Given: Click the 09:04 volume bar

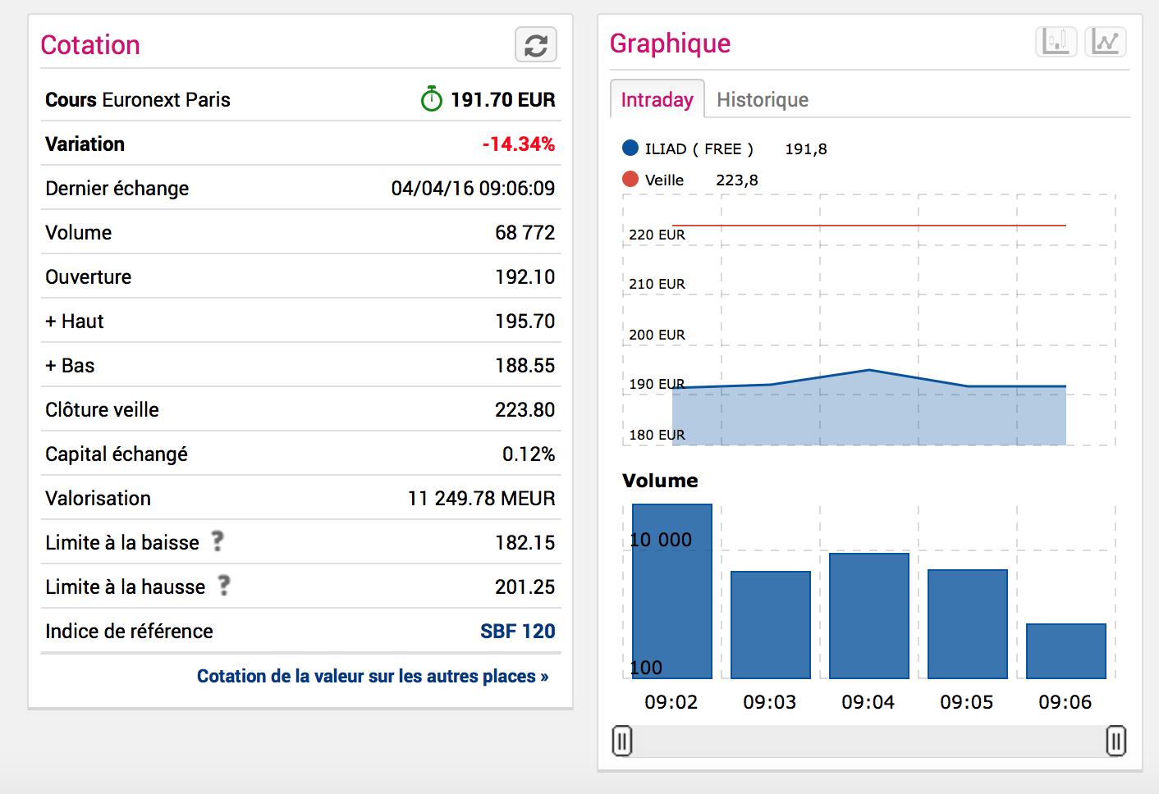Looking at the screenshot, I should (x=868, y=615).
